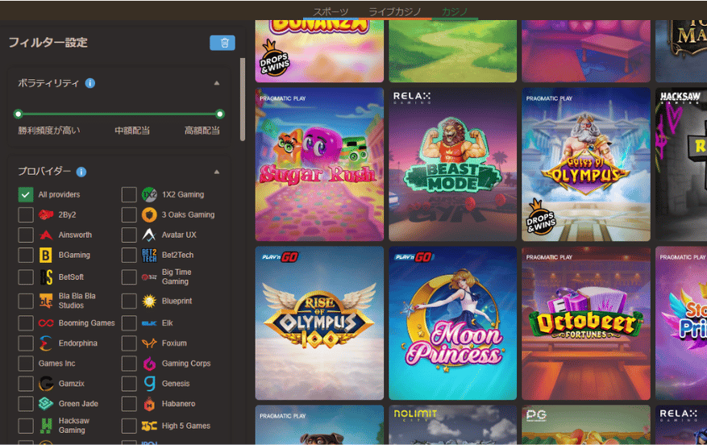
Task: Click the Genesis logo
Action: pos(149,383)
